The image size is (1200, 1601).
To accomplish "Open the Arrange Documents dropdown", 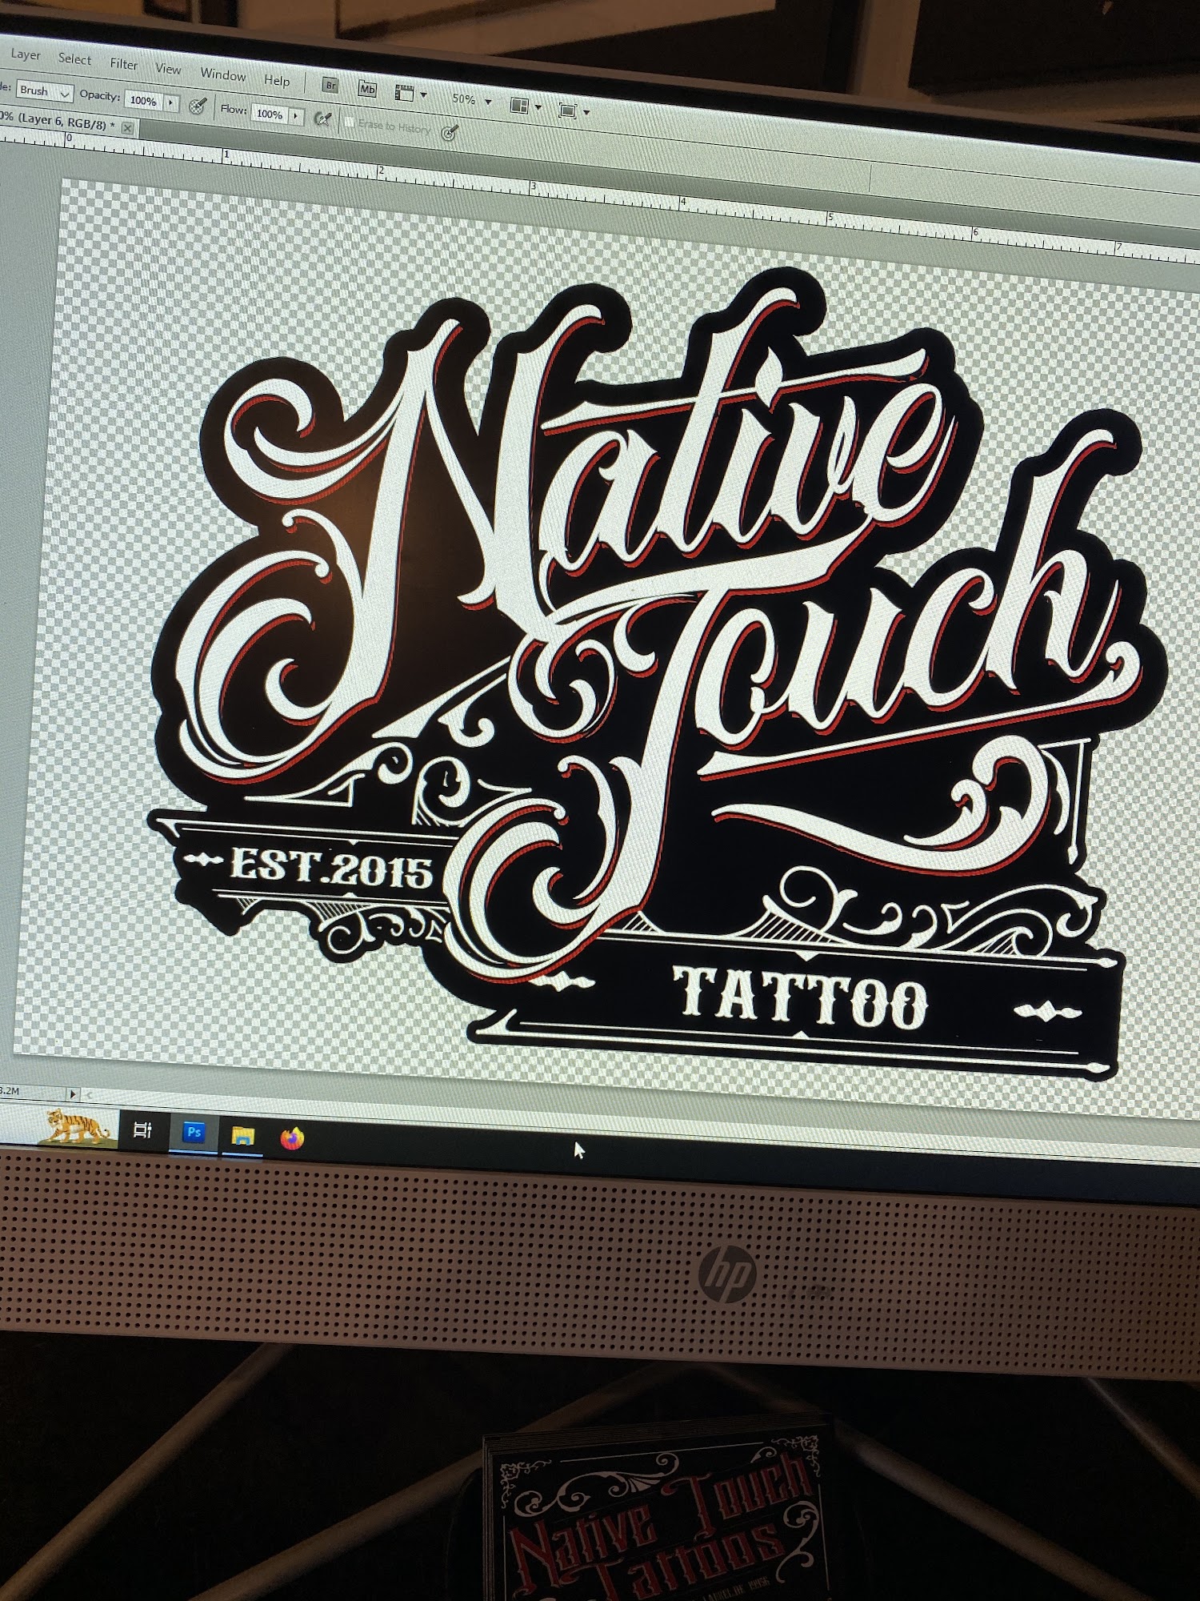I will [526, 106].
